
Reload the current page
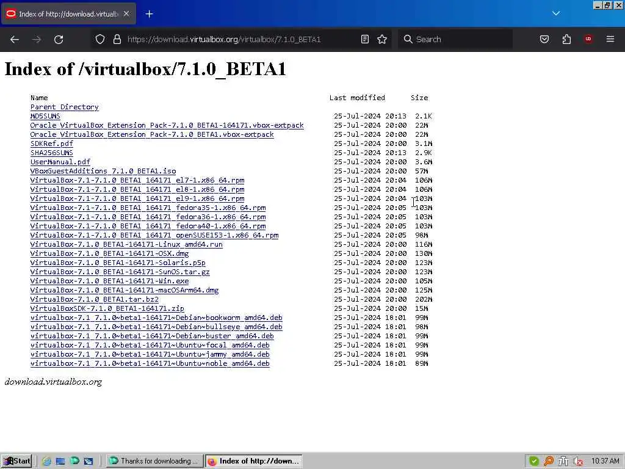[59, 40]
